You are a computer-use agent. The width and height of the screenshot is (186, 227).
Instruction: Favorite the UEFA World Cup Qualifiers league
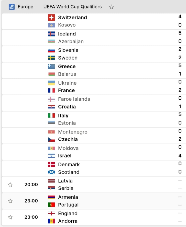pyautogui.click(x=111, y=7)
